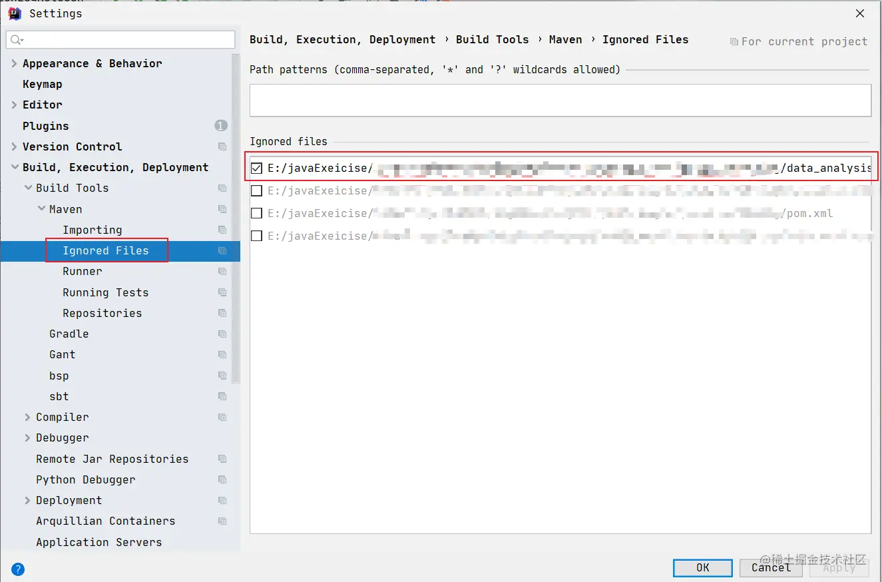The width and height of the screenshot is (882, 582).
Task: Click the OK button
Action: coord(703,567)
